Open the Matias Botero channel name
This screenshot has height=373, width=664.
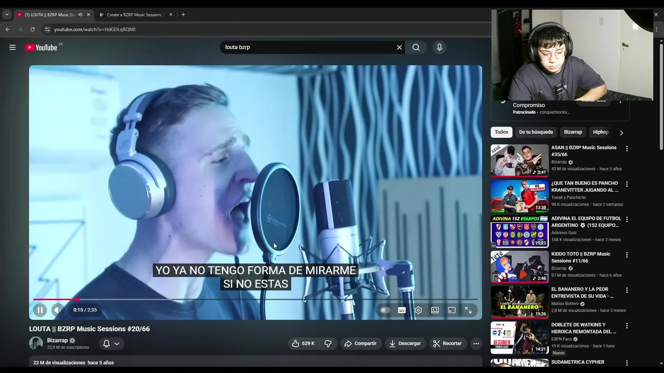pos(565,304)
